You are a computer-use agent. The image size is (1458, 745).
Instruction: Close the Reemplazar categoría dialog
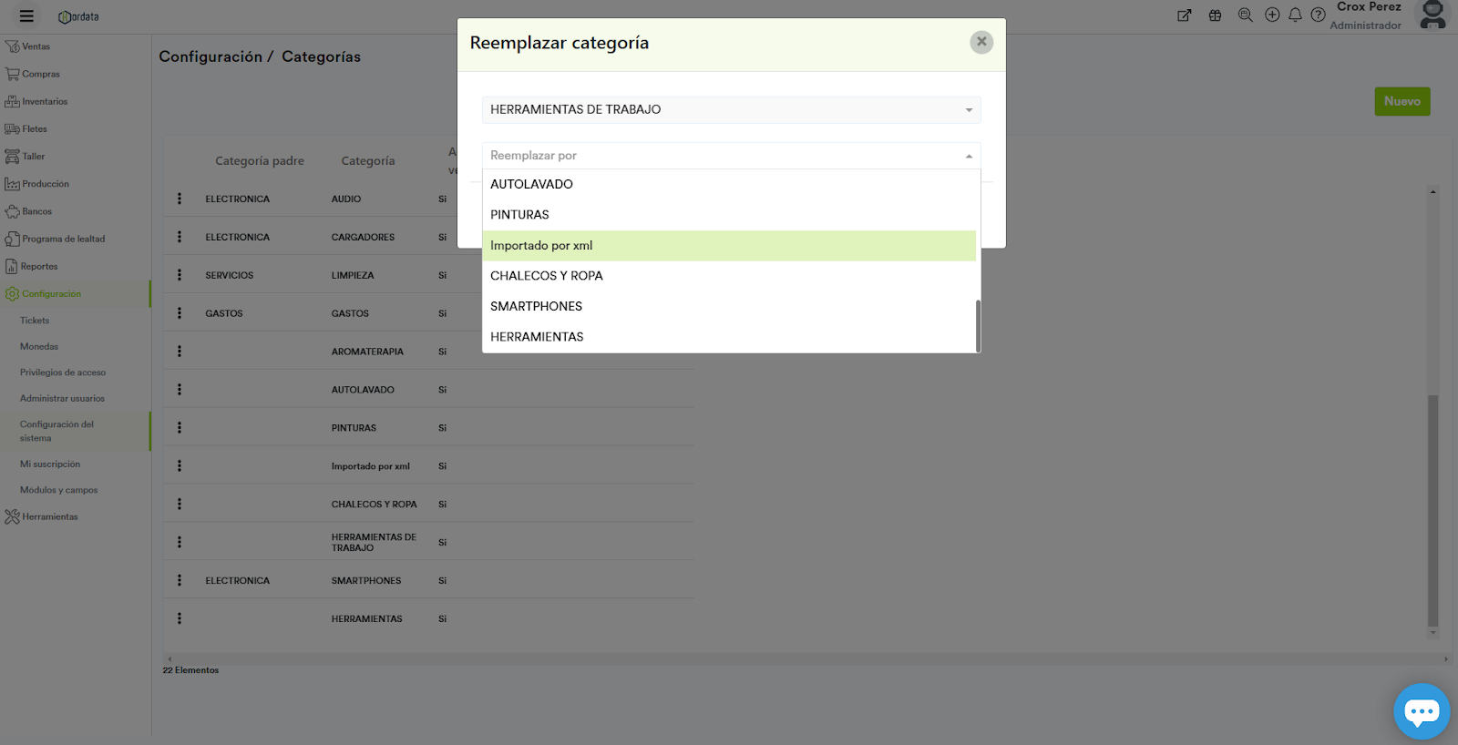[981, 42]
